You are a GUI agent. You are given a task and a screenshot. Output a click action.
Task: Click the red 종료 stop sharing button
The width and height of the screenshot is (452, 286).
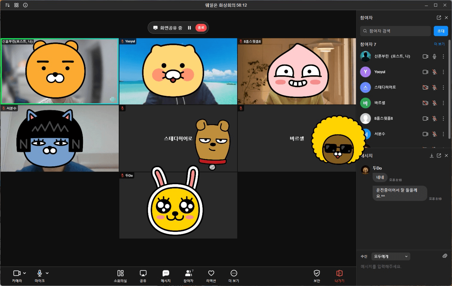201,28
